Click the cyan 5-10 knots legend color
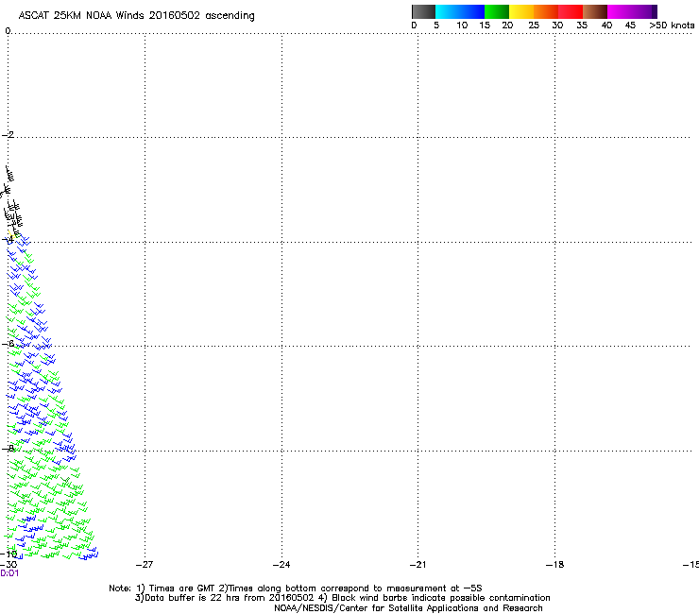 click(448, 11)
